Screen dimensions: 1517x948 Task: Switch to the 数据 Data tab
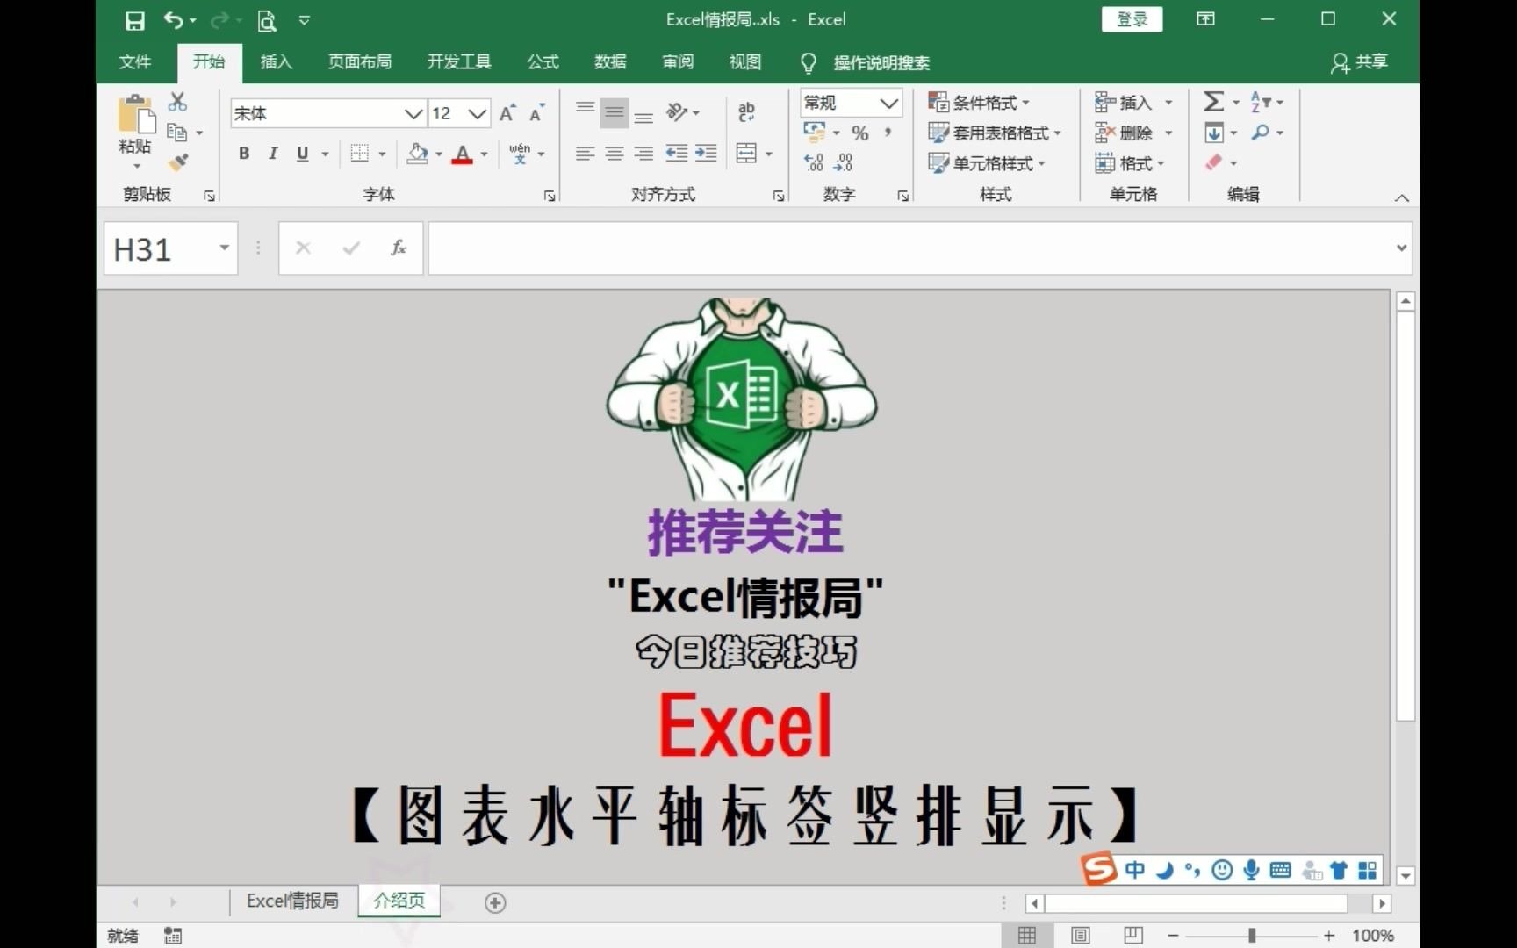click(610, 61)
